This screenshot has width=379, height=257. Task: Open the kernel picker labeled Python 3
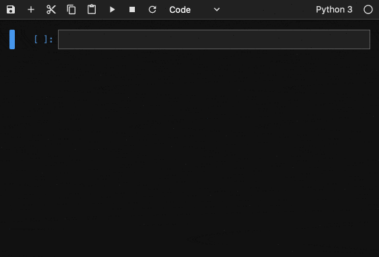click(334, 9)
